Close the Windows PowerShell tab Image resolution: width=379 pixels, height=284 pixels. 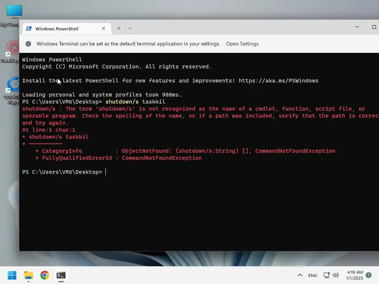(104, 28)
